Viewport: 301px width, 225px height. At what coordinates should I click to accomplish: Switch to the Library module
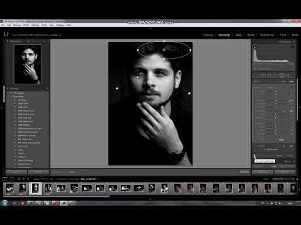pyautogui.click(x=208, y=35)
